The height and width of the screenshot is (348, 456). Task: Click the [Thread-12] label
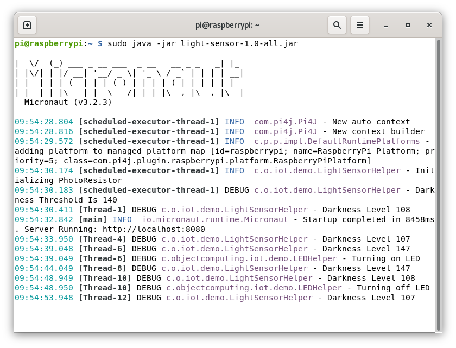105,298
